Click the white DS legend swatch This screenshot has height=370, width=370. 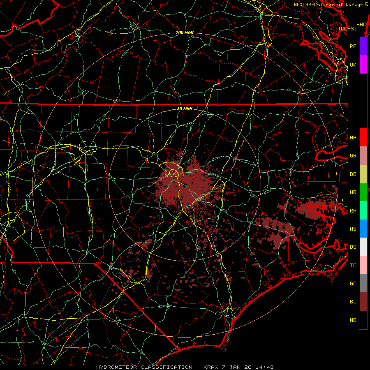point(363,247)
